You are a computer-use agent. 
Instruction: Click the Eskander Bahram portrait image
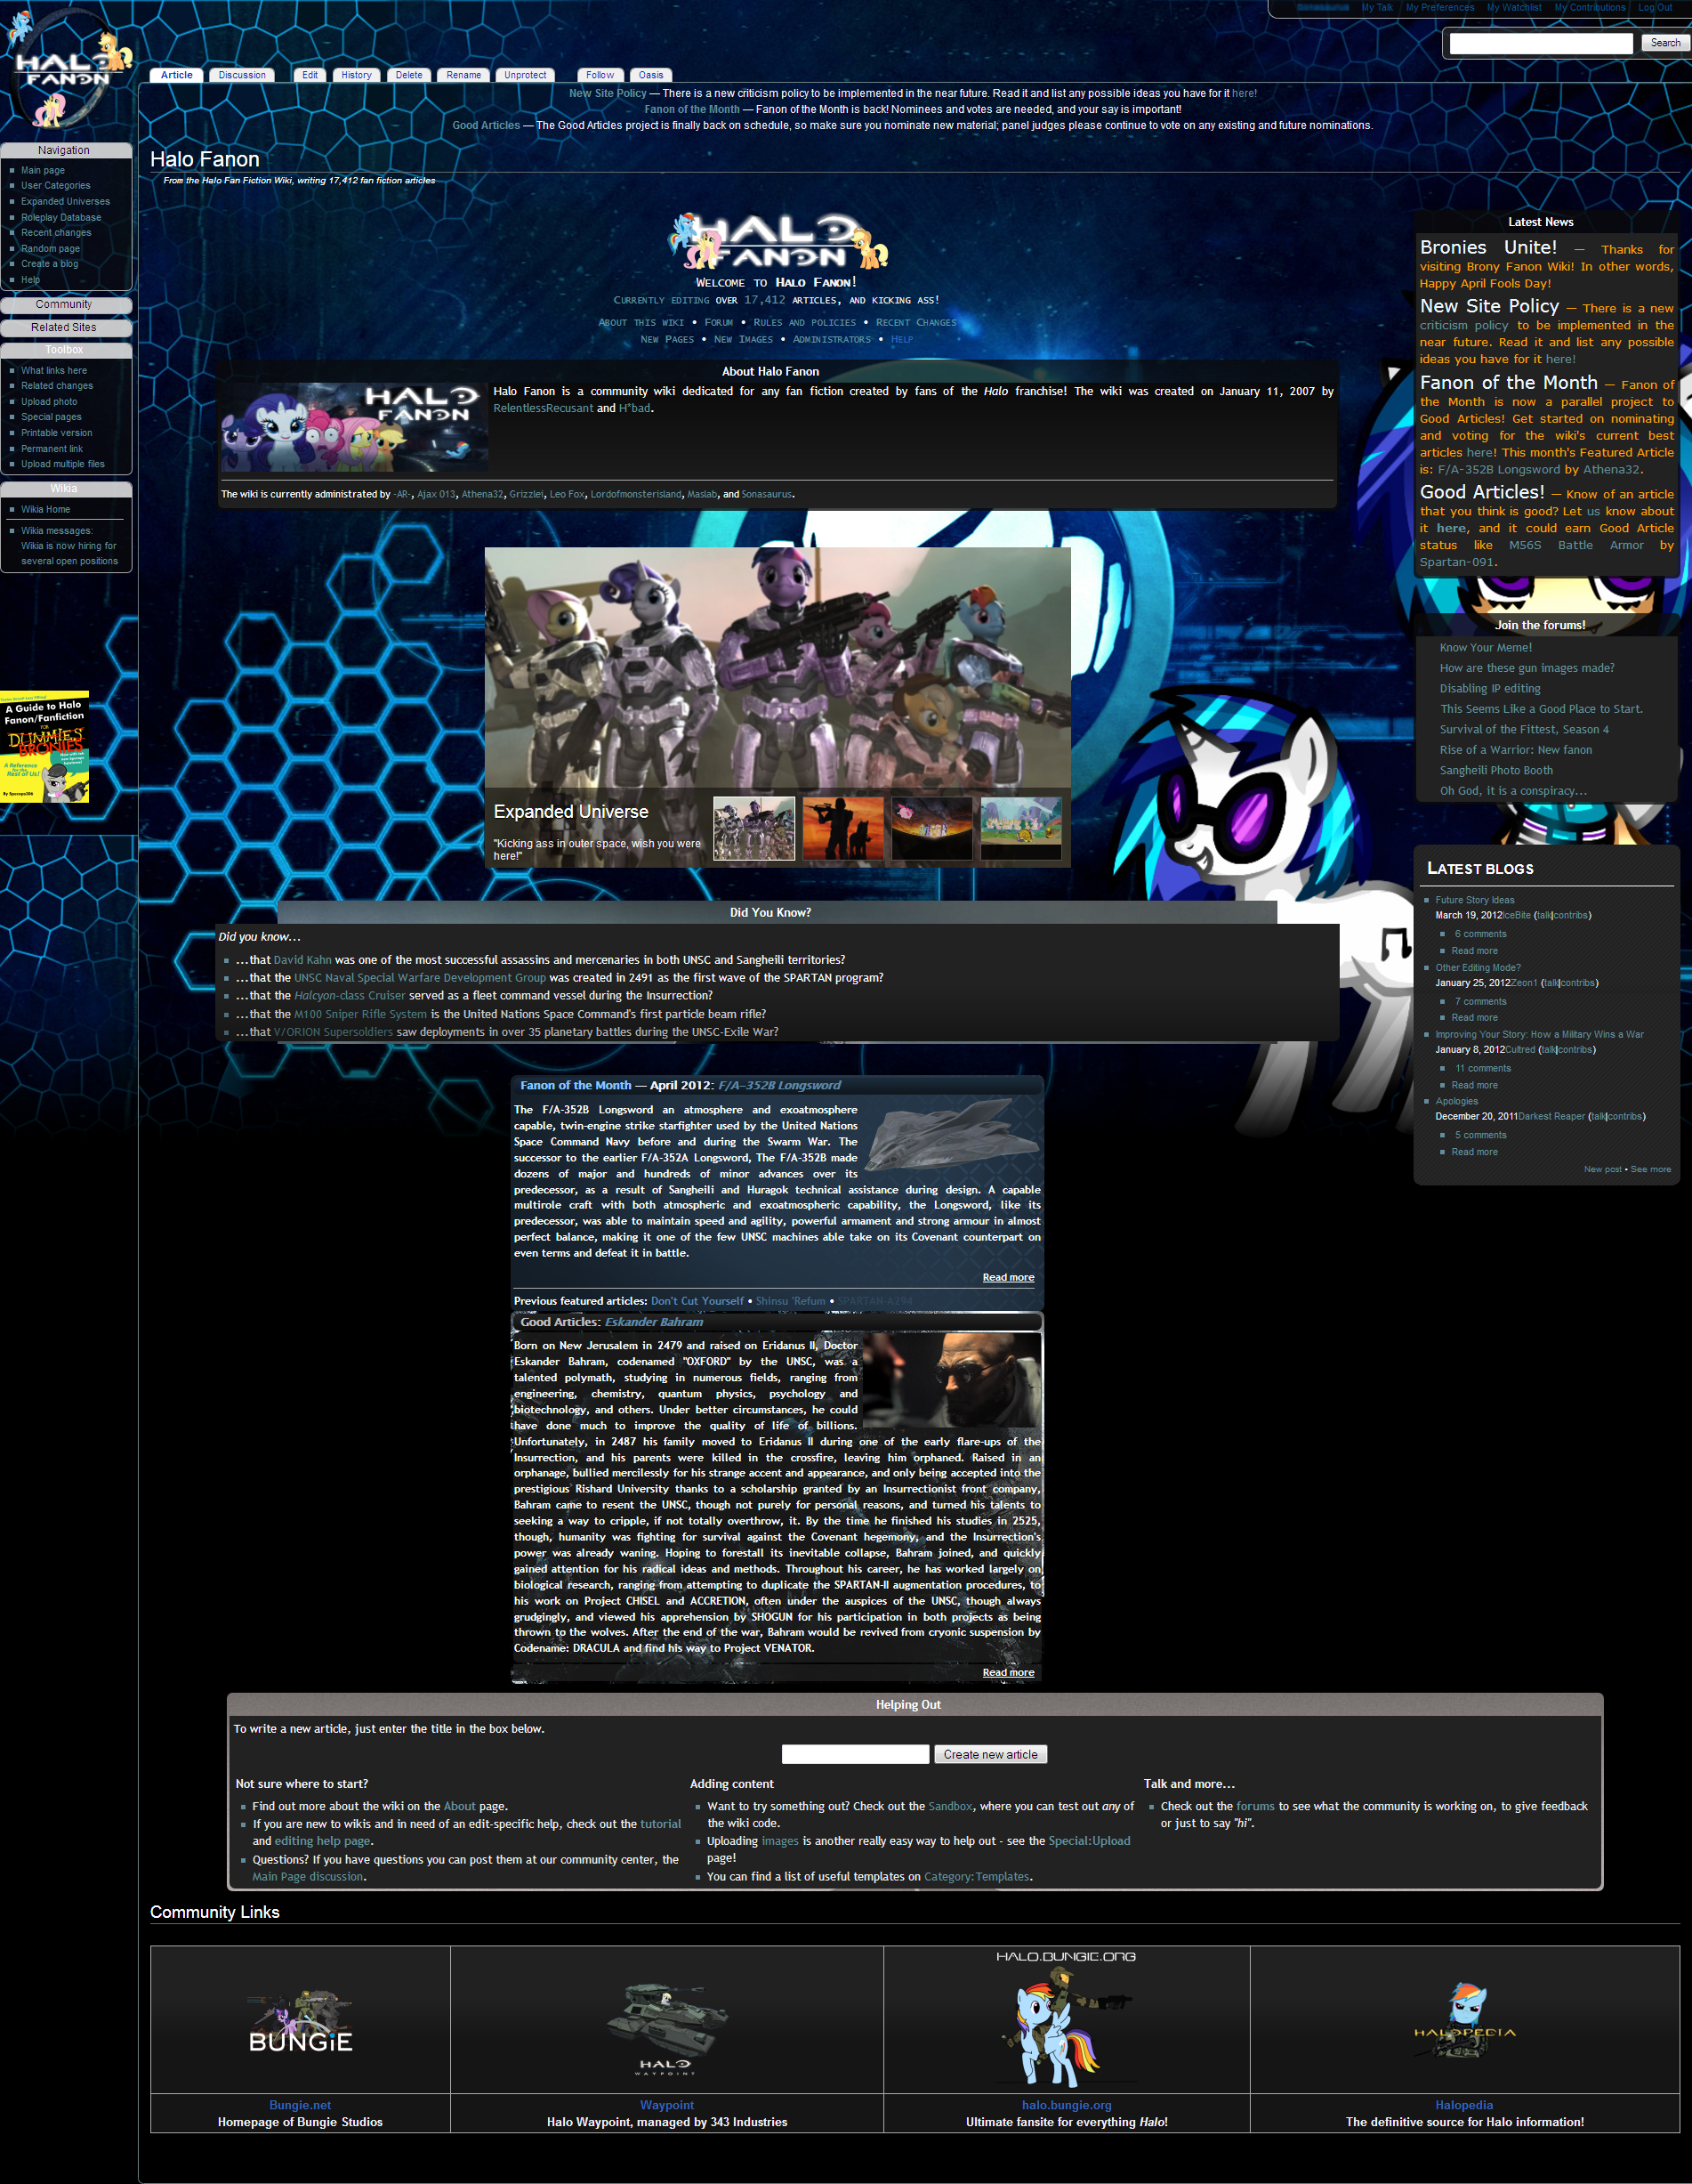(952, 1379)
